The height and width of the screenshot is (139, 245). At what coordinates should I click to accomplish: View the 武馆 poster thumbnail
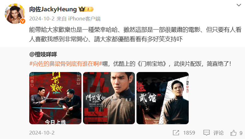(163, 98)
